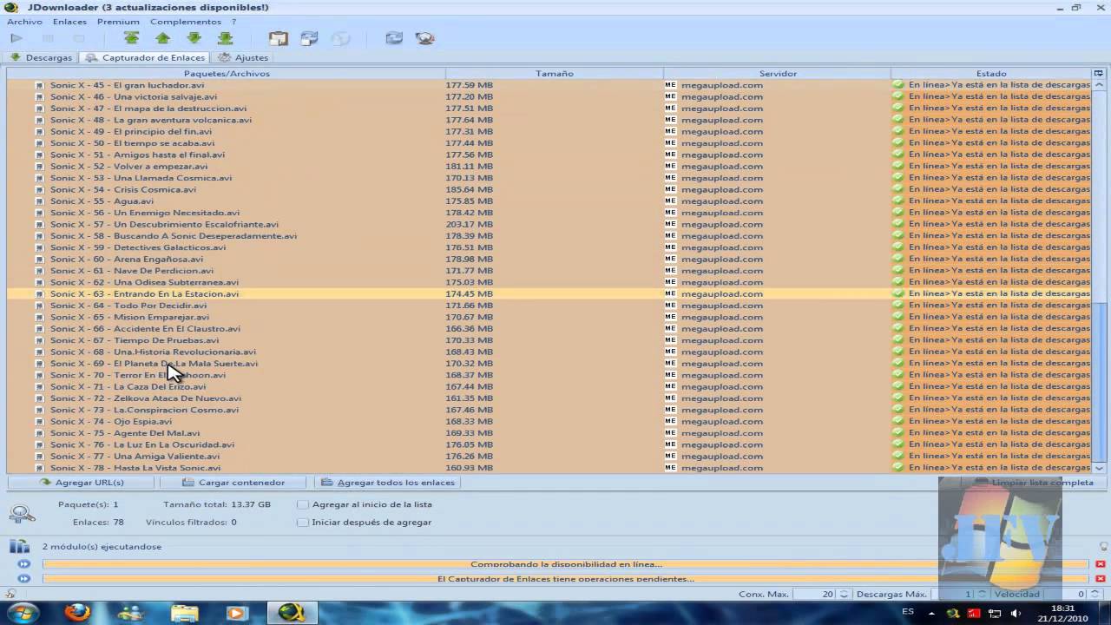Viewport: 1111px width, 625px height.
Task: Move selection down with green down arrow
Action: pyautogui.click(x=194, y=38)
